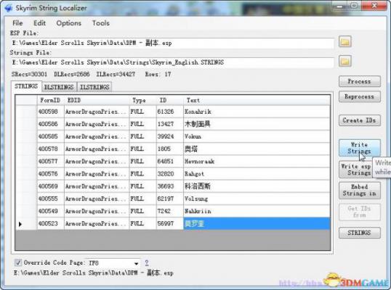Click the ESP File path field

[x=172, y=43]
